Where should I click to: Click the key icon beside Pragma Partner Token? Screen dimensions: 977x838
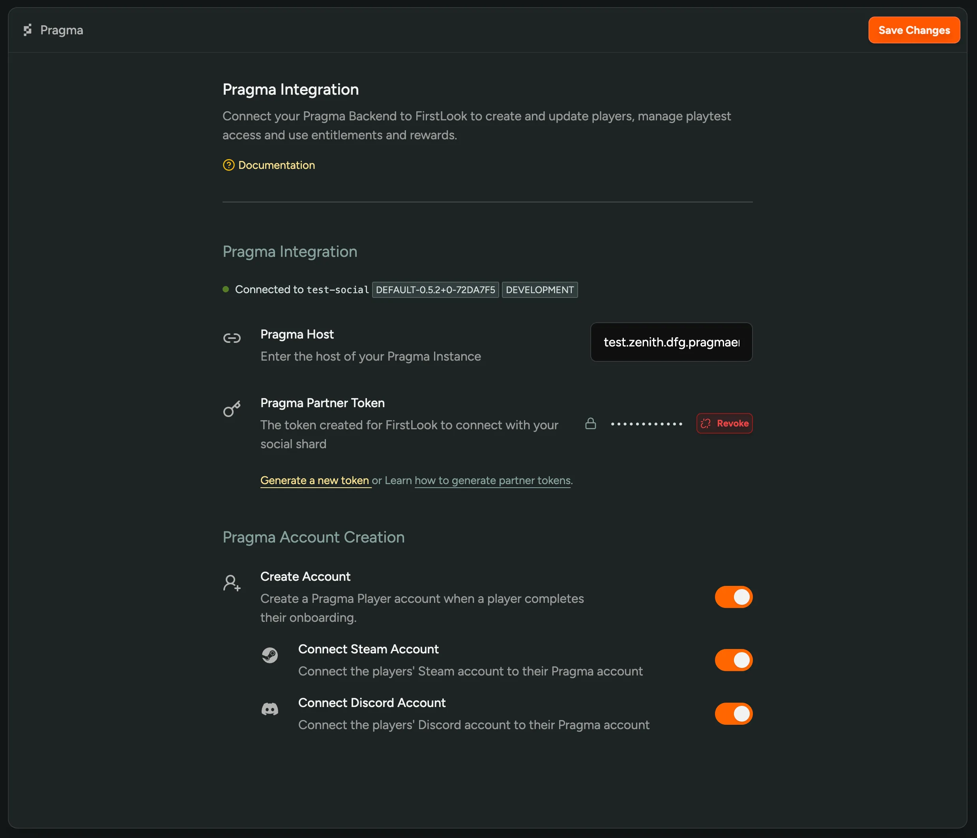click(232, 409)
